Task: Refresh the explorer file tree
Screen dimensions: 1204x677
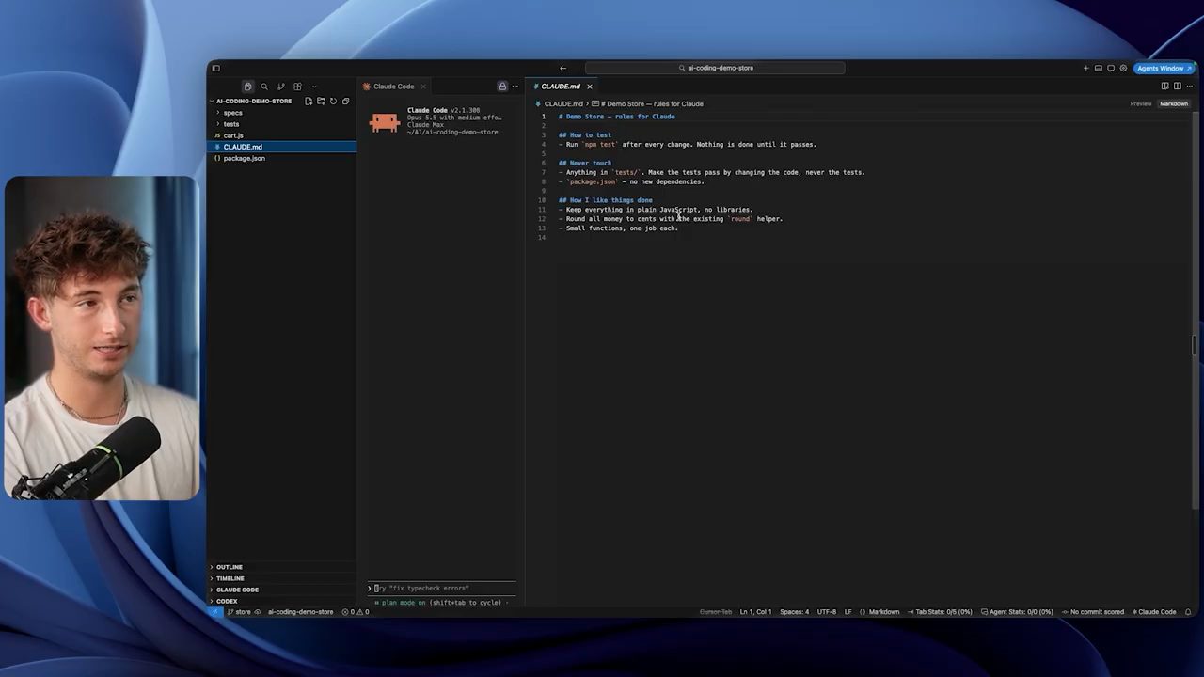Action: (333, 101)
